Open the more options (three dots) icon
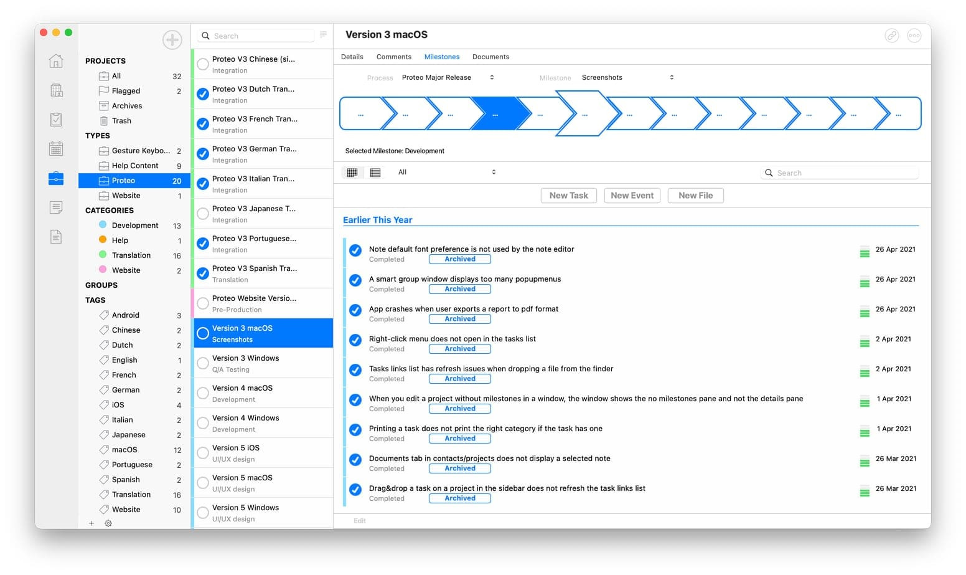 914,36
